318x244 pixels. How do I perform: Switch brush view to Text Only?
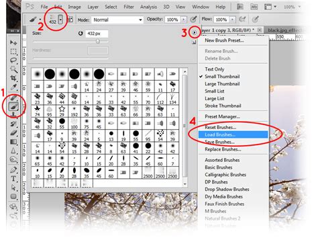click(x=215, y=69)
